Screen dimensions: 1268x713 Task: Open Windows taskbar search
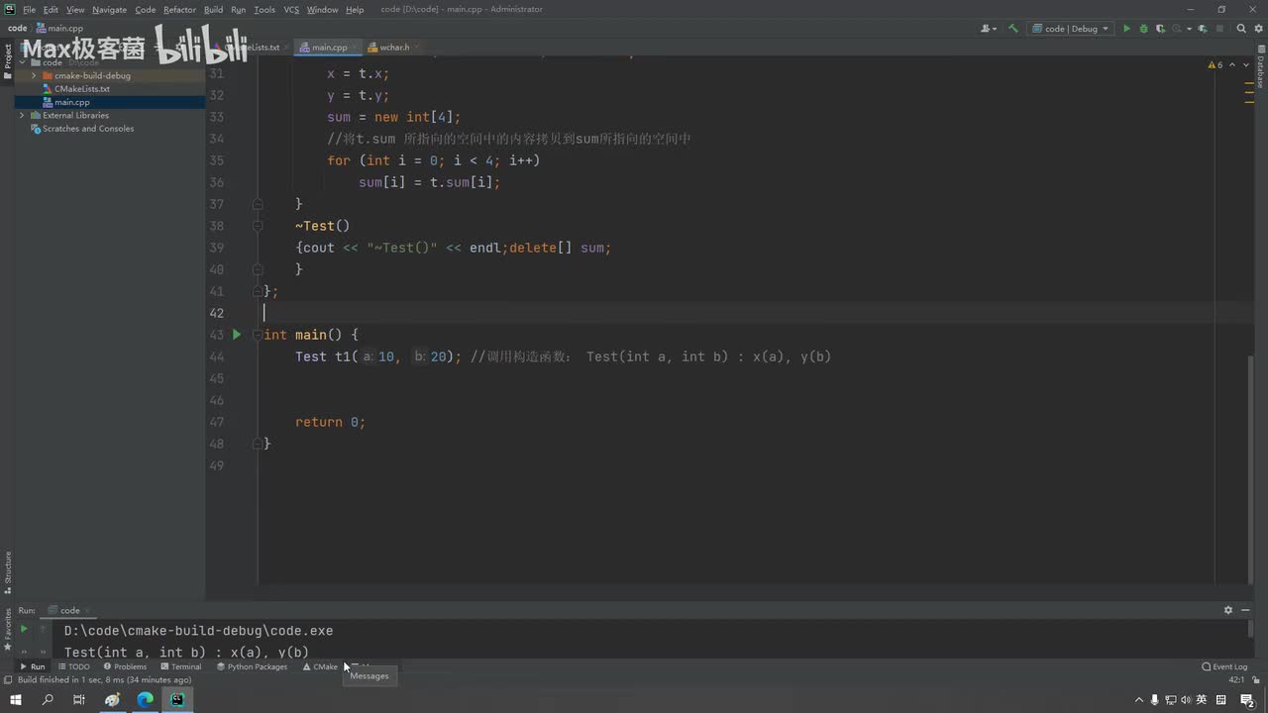coord(47,700)
